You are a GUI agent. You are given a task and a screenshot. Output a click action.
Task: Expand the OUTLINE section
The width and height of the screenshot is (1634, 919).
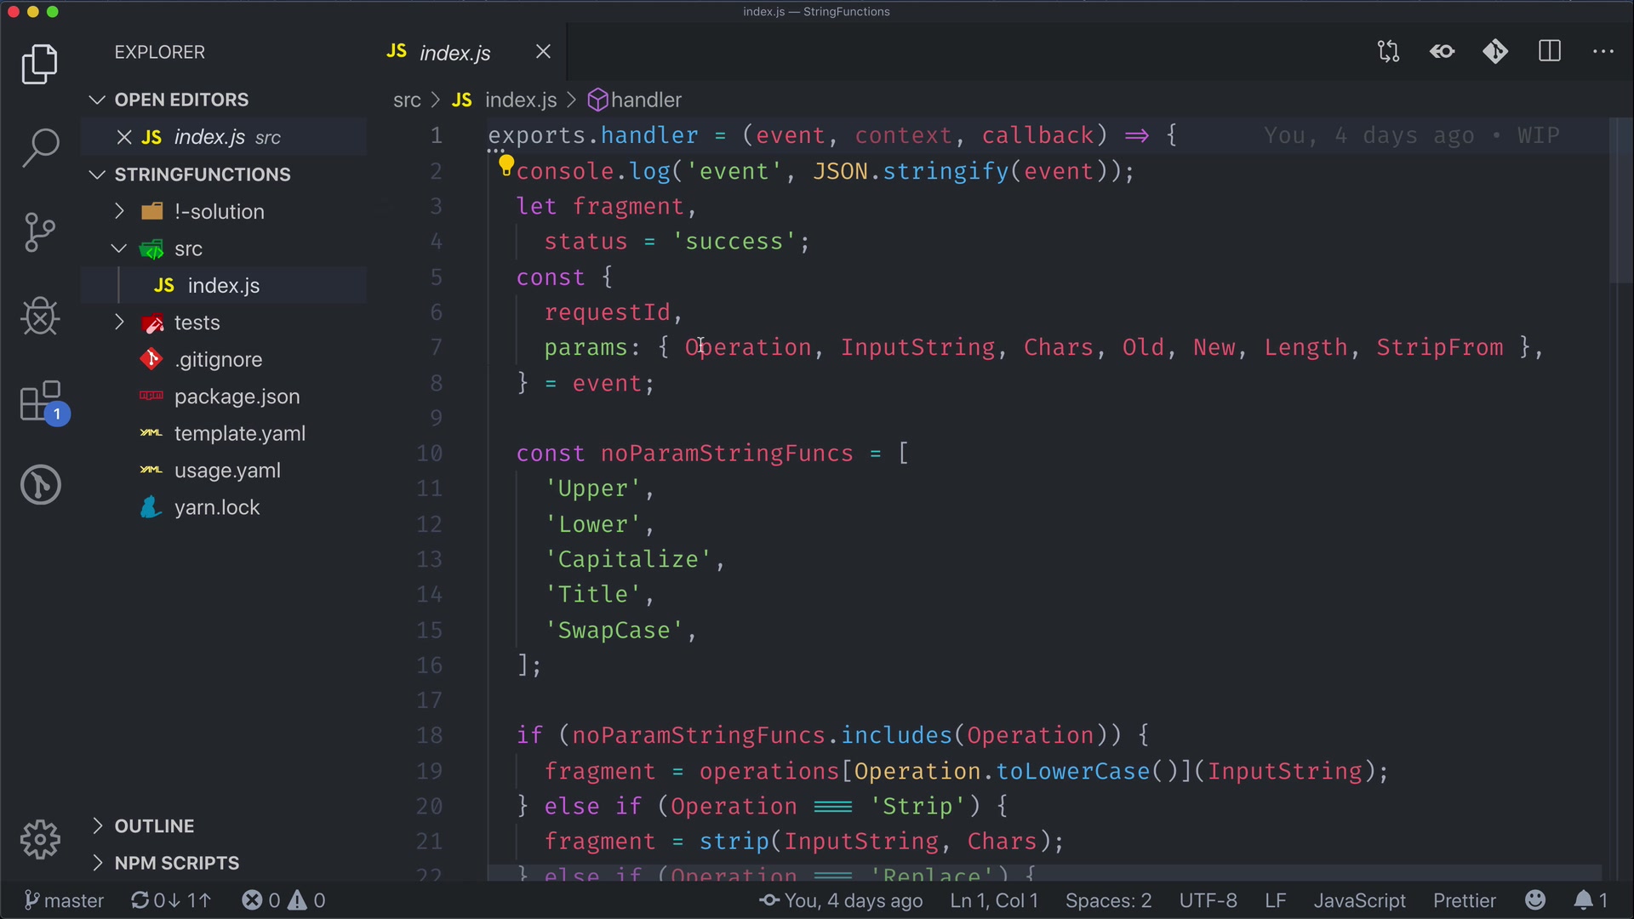click(154, 826)
